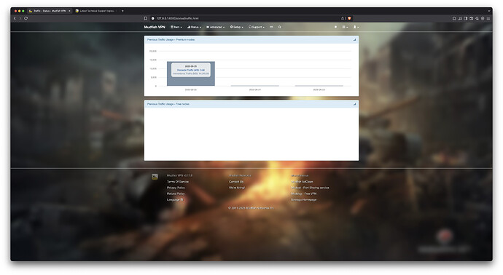Open the Terms Of Service link
This screenshot has height=275, width=503.
178,182
